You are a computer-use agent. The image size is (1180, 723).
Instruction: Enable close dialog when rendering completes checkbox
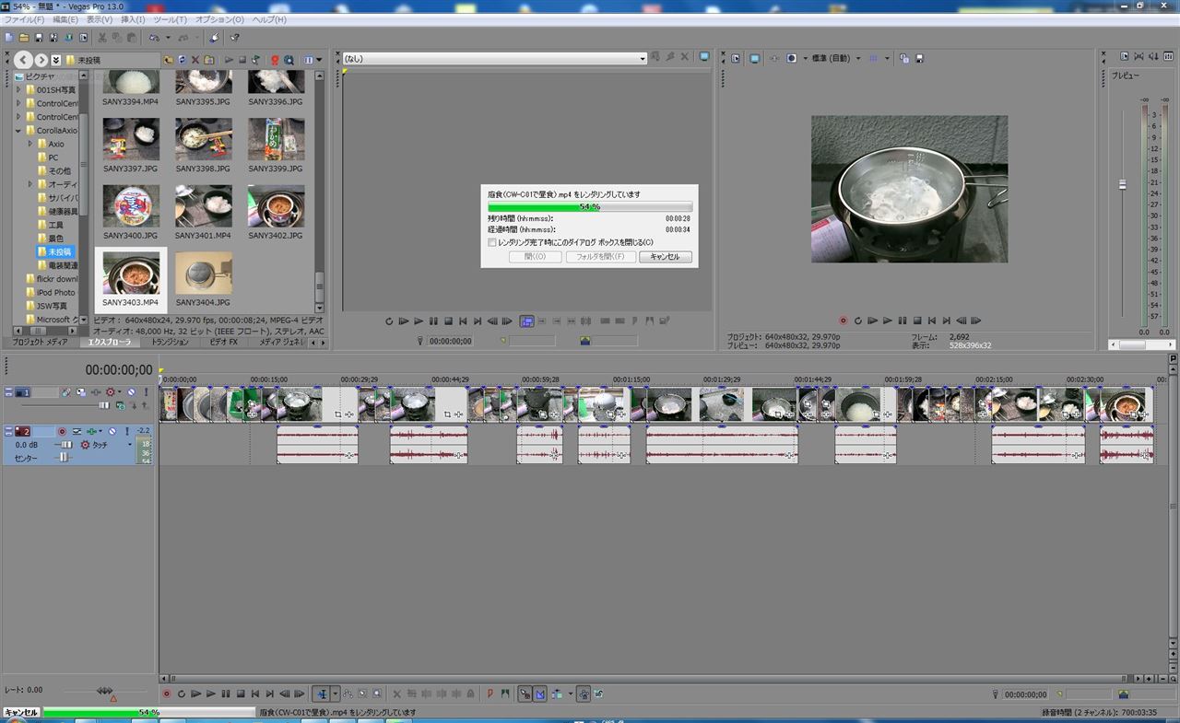492,242
